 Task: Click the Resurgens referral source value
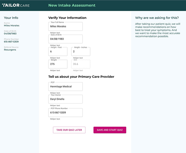point(10,50)
